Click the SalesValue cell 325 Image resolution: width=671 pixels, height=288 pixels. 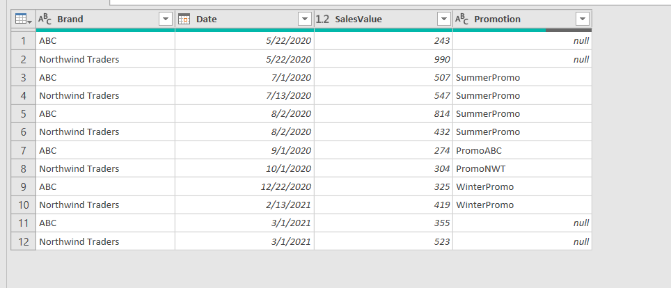[x=384, y=186]
